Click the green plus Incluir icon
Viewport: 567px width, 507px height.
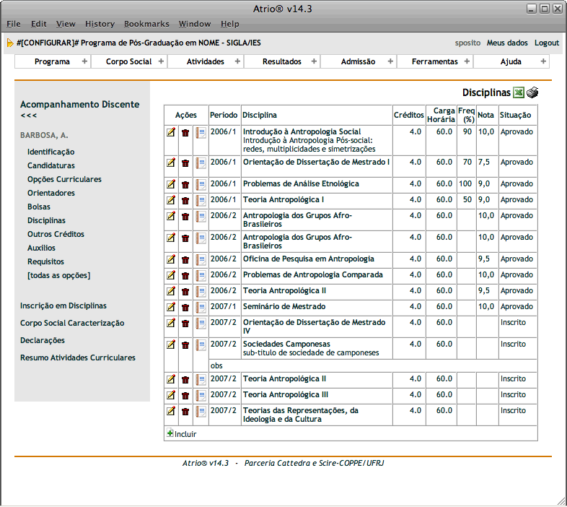click(170, 433)
